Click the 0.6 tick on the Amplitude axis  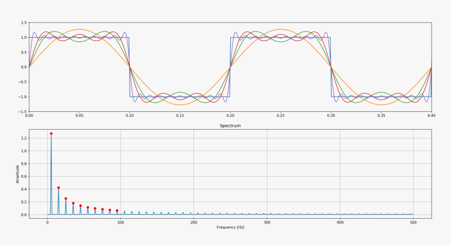click(x=24, y=176)
